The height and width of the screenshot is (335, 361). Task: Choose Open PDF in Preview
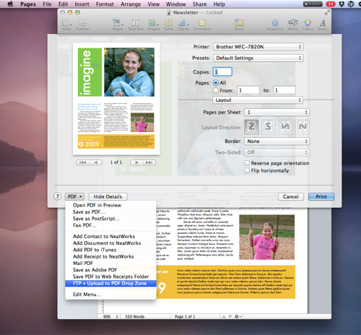pyautogui.click(x=111, y=205)
